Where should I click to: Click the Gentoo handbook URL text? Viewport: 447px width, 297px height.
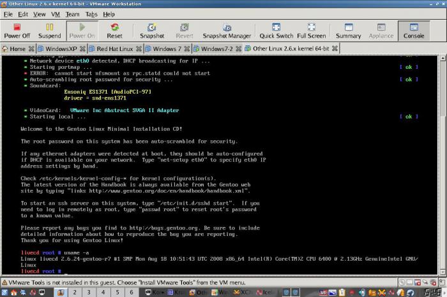point(167,191)
